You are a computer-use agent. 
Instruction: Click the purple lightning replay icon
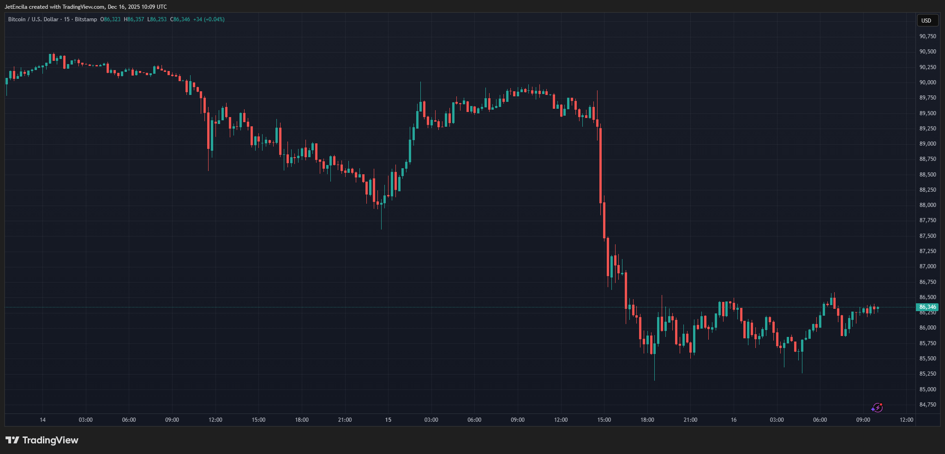click(877, 407)
